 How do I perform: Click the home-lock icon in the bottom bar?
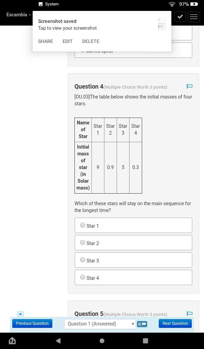(12, 340)
